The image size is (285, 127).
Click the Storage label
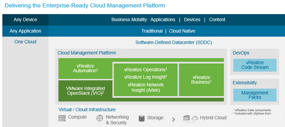(155, 118)
